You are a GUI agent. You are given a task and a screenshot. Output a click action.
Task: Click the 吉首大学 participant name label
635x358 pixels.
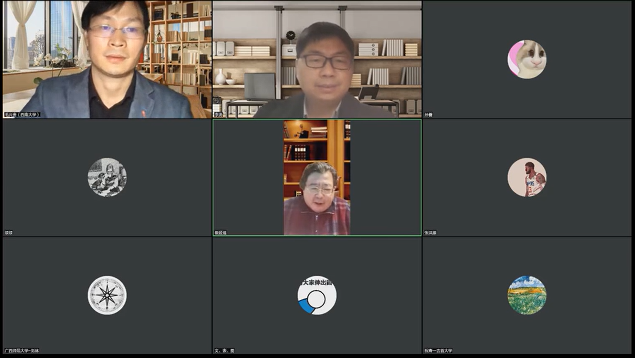(438, 351)
